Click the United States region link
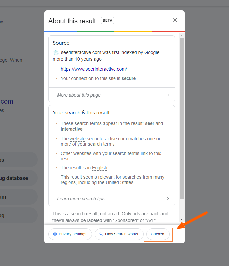Image resolution: width=229 pixels, height=266 pixels. click(x=115, y=182)
